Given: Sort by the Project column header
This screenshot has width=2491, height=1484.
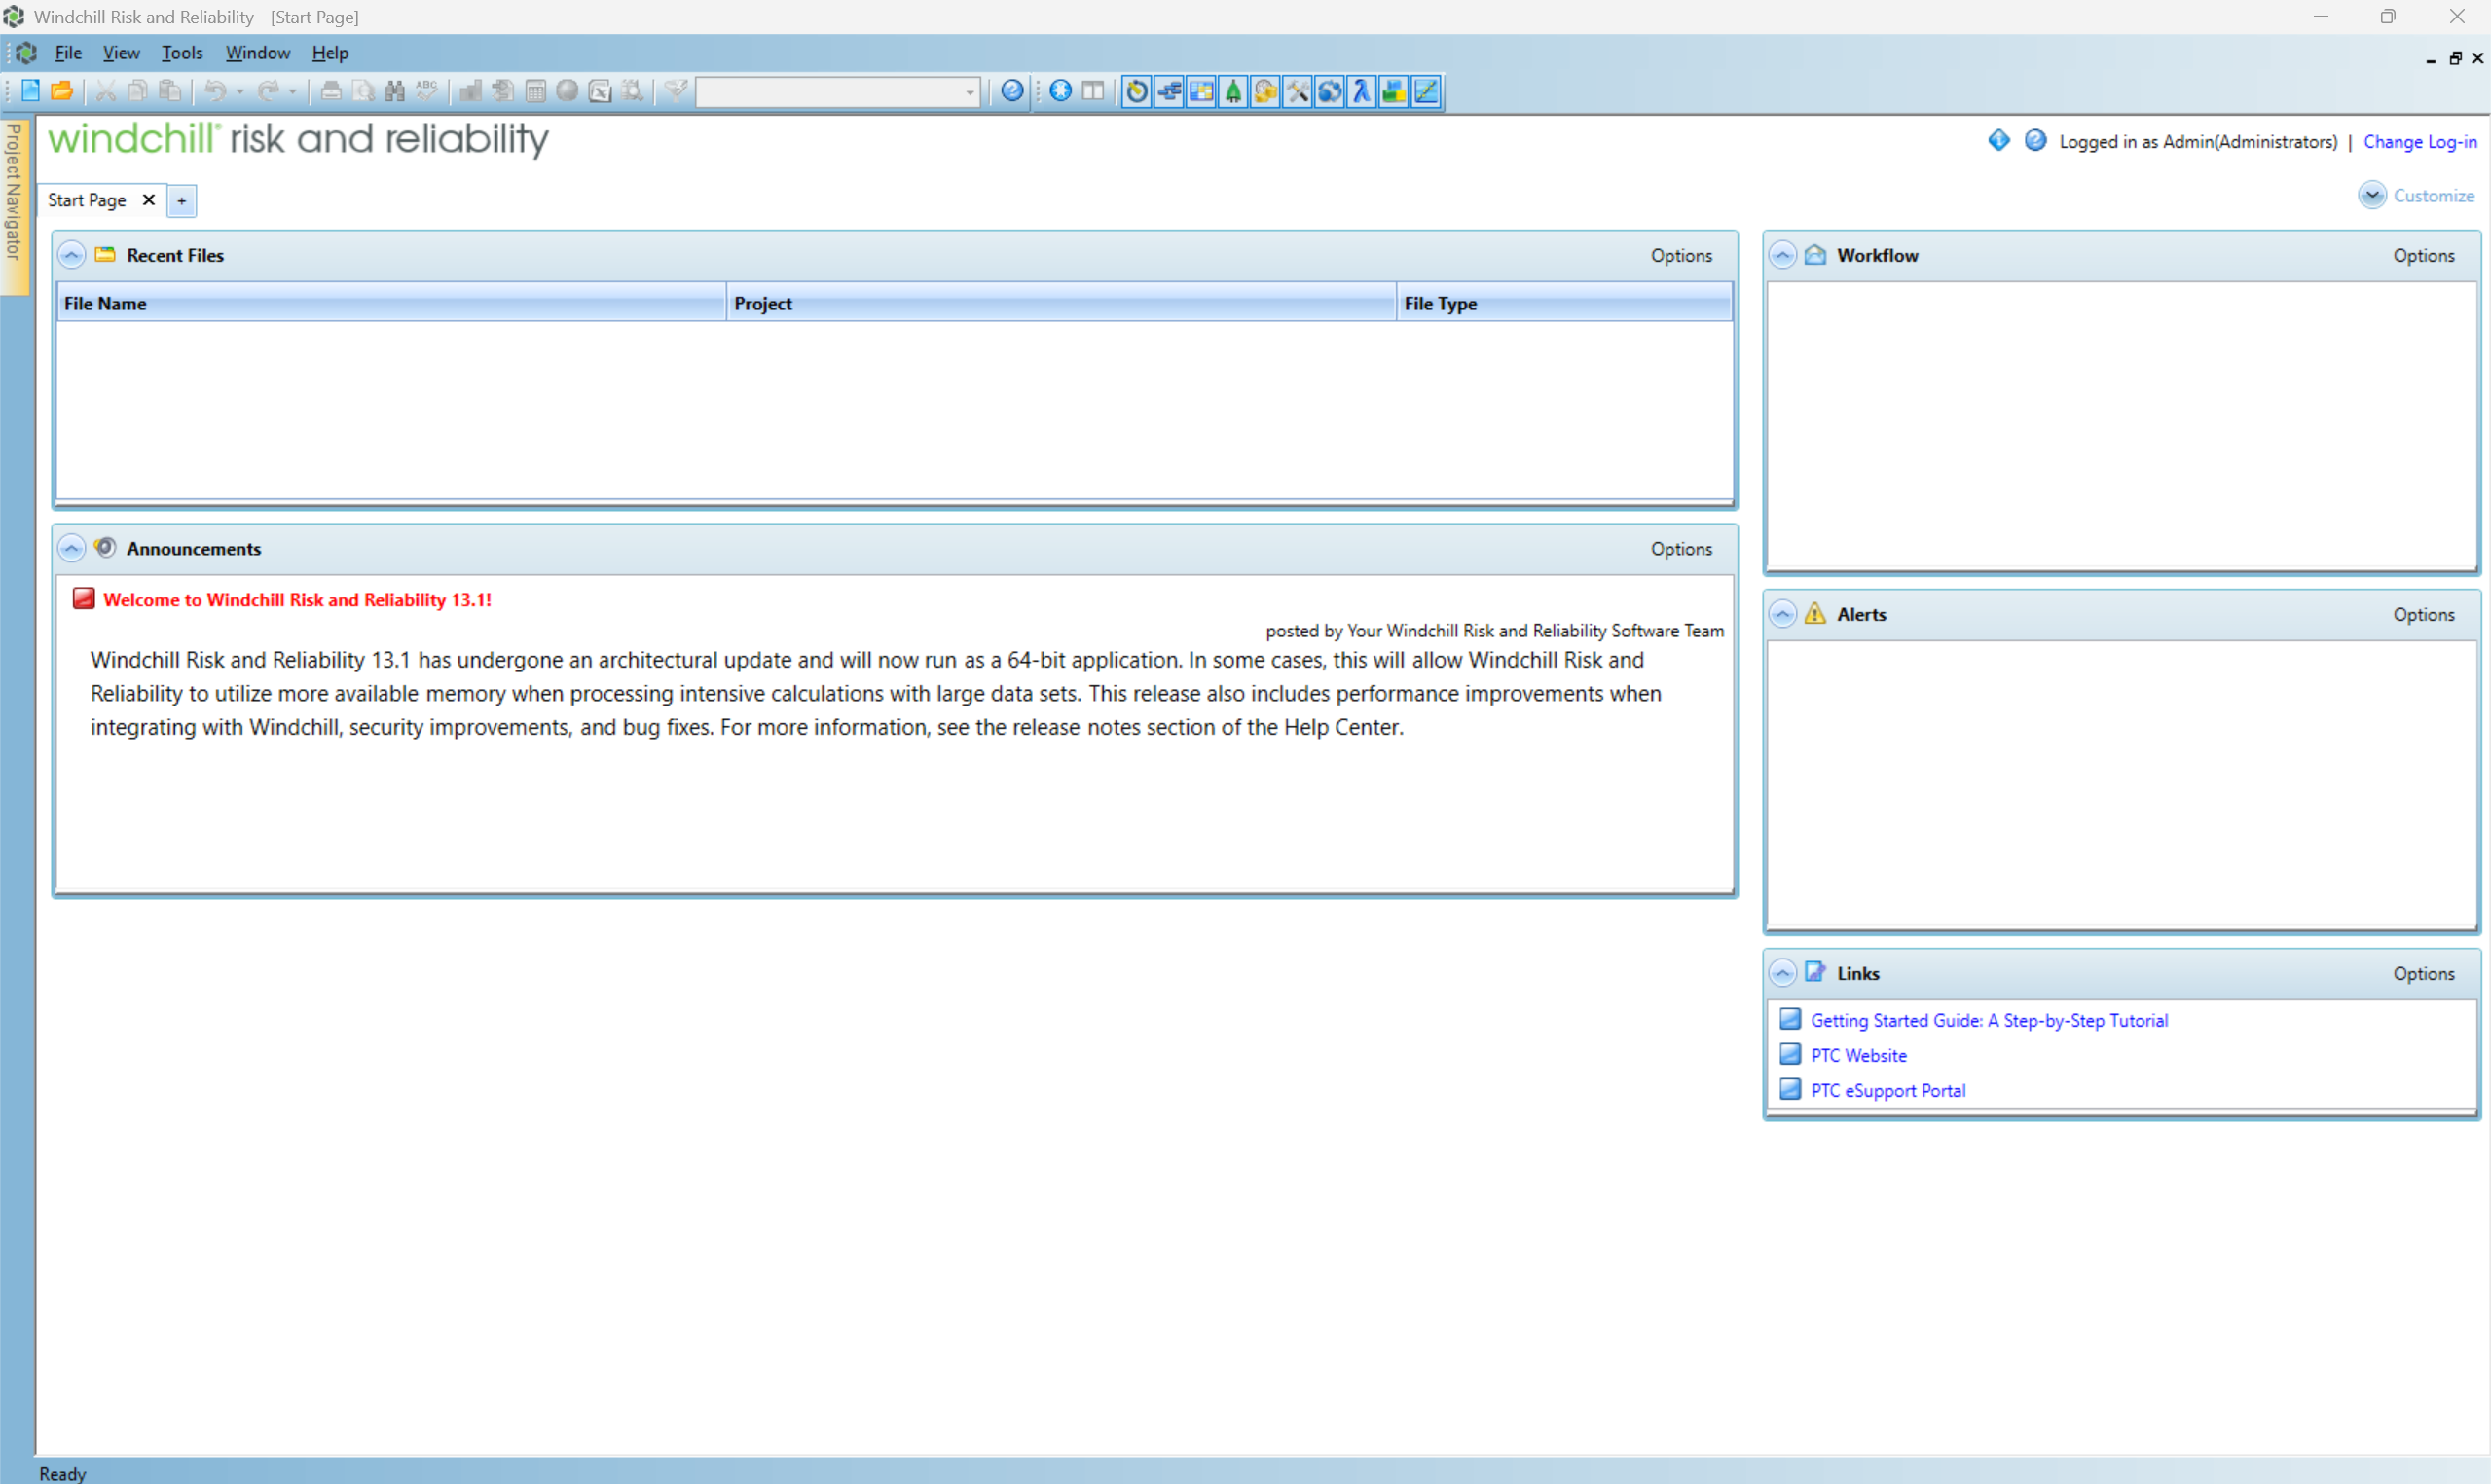Looking at the screenshot, I should [1061, 303].
